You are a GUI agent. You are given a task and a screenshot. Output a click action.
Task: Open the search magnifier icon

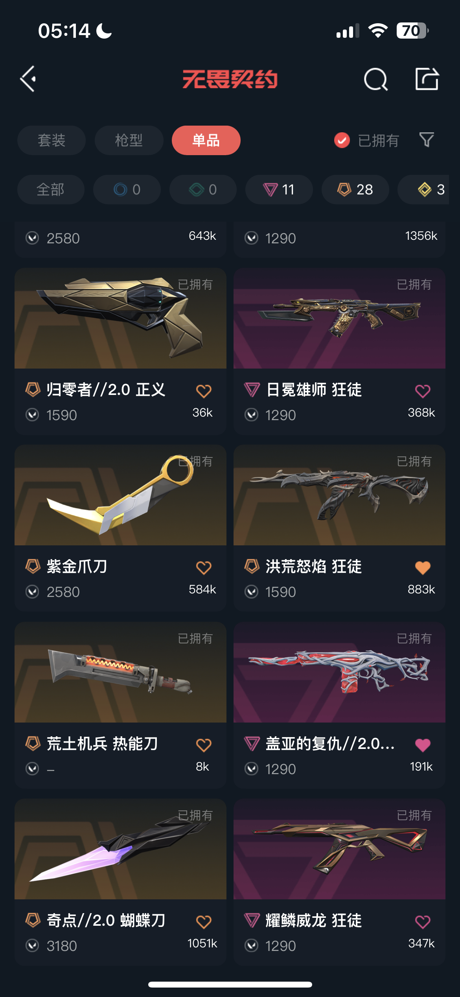(x=376, y=79)
